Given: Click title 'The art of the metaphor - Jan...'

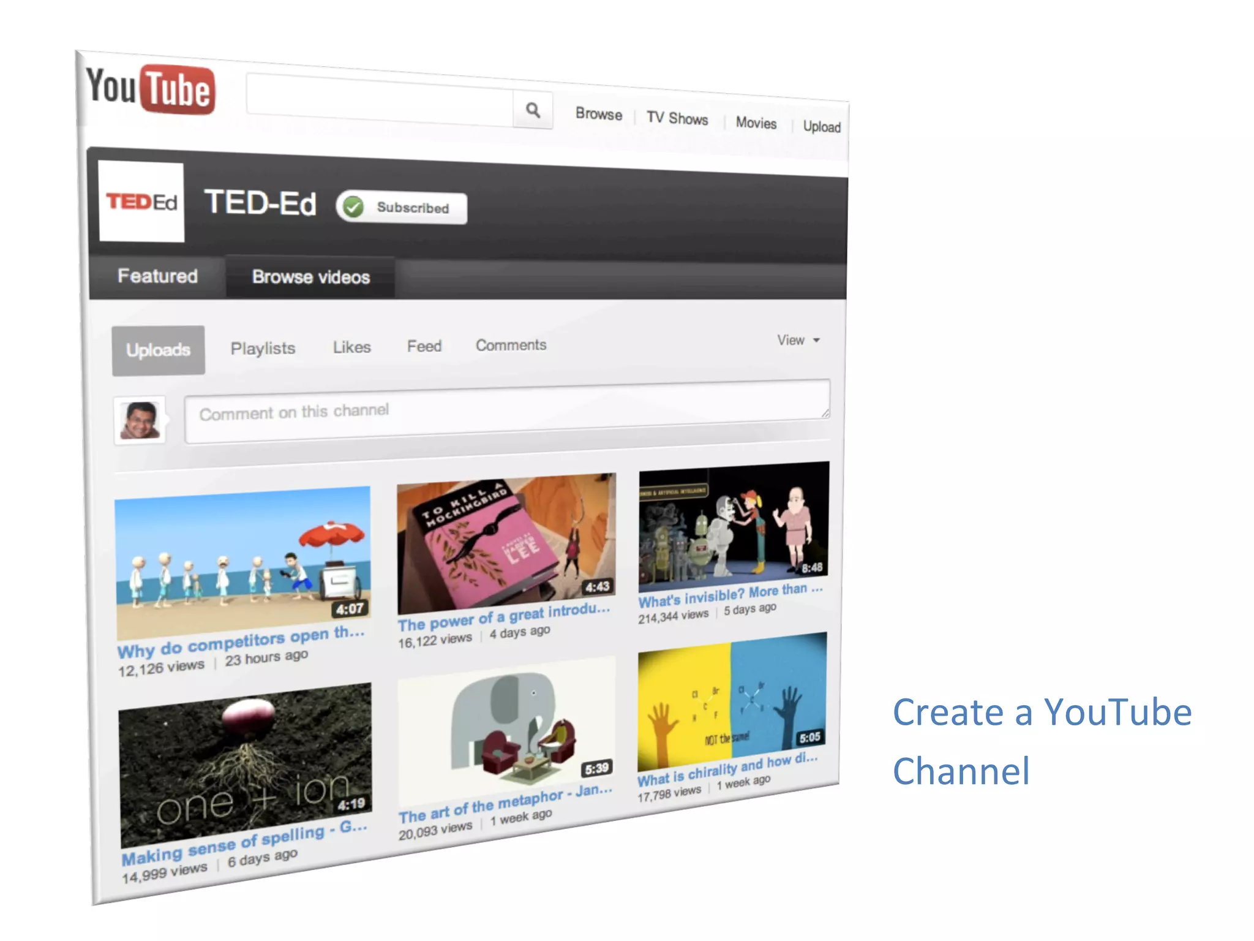Looking at the screenshot, I should pyautogui.click(x=505, y=804).
